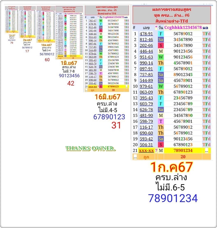
Task: Click the '...' cell at end of #6 row 21
Action: tap(206, 151)
